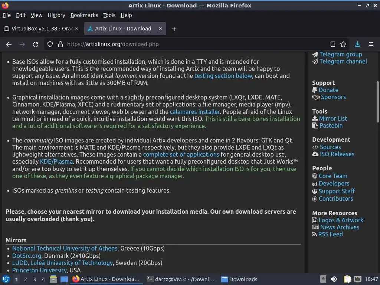Open the Telegram group link
Viewport: 380px width, 285px height.
click(341, 54)
